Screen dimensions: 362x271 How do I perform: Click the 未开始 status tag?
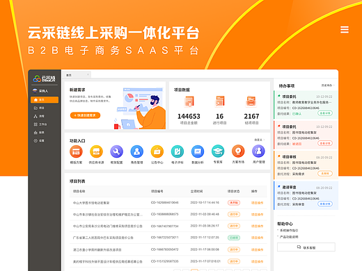coord(234,203)
